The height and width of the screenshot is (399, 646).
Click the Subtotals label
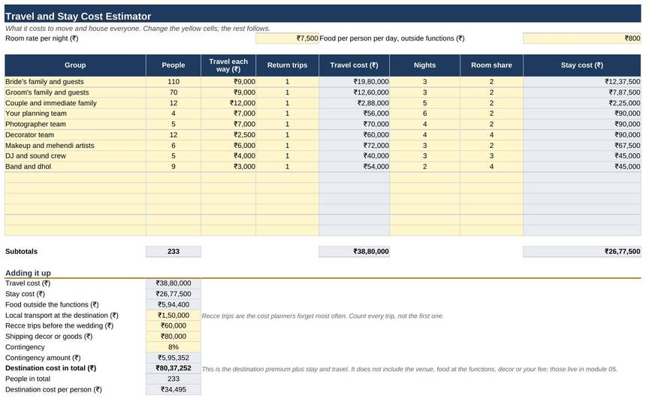tap(22, 252)
